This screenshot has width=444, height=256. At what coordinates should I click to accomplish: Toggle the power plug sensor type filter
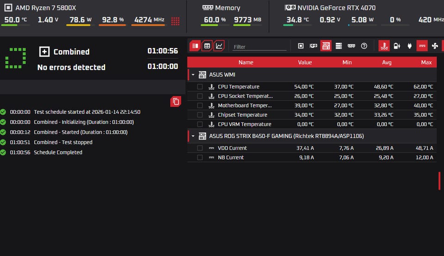(x=409, y=46)
